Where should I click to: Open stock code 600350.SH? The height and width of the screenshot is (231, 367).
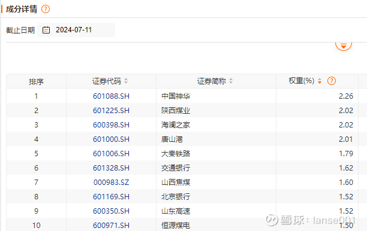(111, 211)
